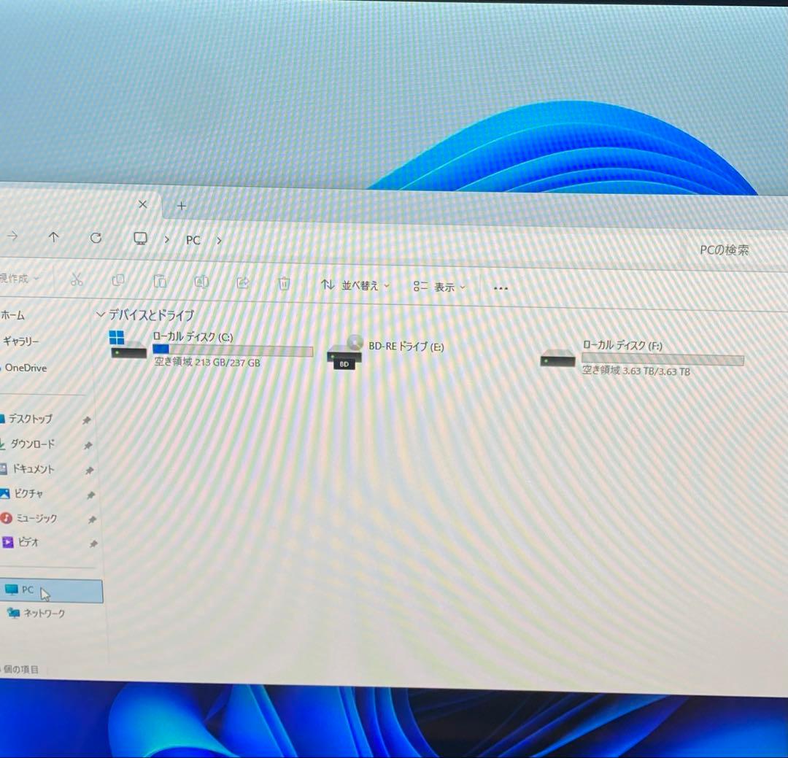
Task: Click the Up arrow navigation icon
Action: pyautogui.click(x=55, y=236)
